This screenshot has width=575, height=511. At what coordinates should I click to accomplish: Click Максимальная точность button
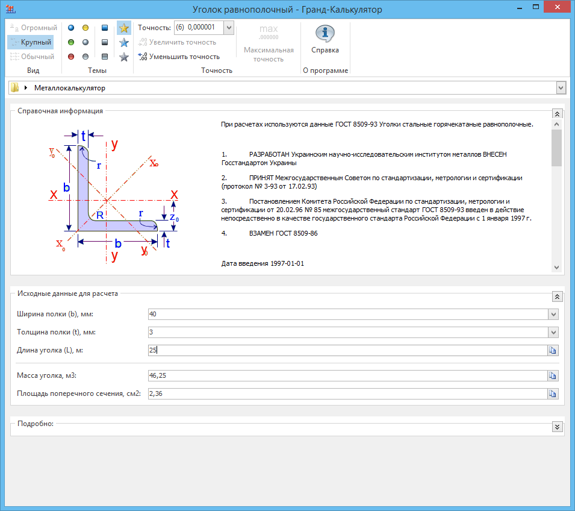point(269,43)
